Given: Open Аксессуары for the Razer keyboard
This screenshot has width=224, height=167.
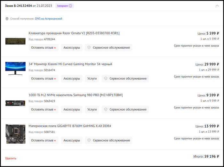Looking at the screenshot, I should [x=72, y=48].
